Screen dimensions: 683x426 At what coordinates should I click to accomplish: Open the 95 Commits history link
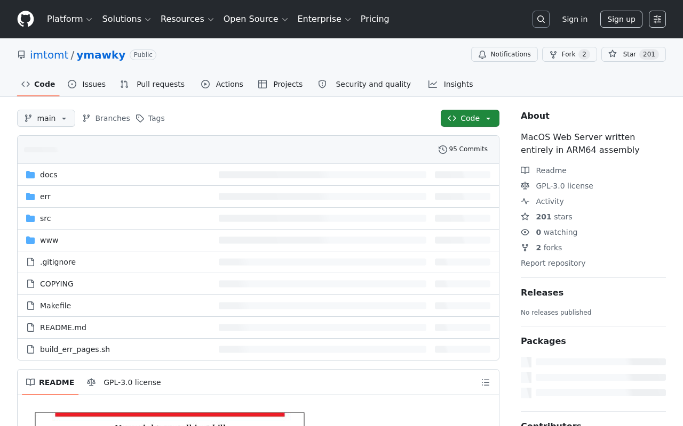pos(463,150)
